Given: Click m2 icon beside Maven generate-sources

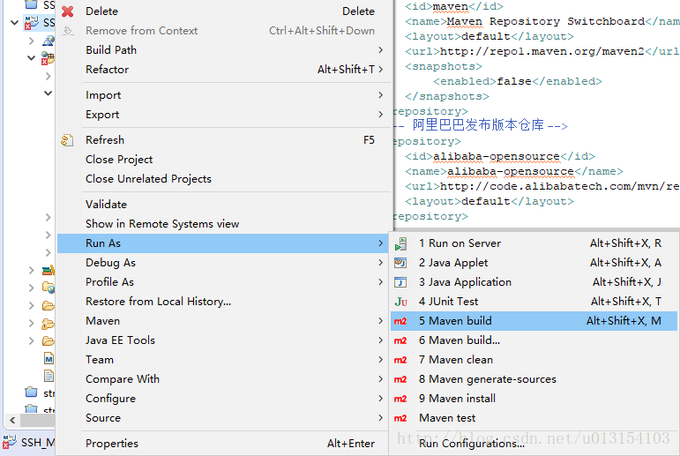Looking at the screenshot, I should pos(400,379).
